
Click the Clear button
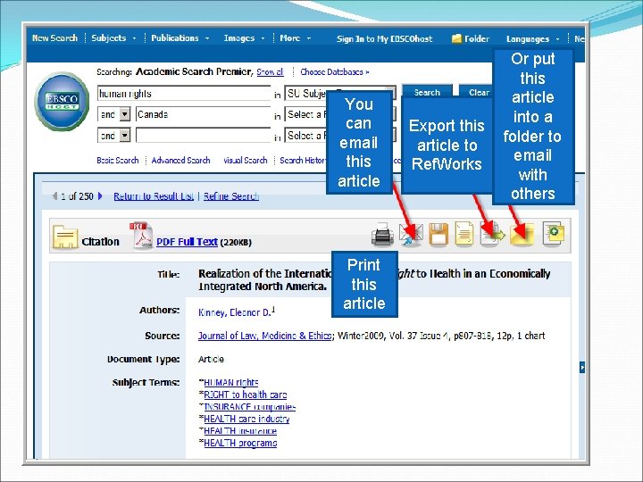click(478, 92)
